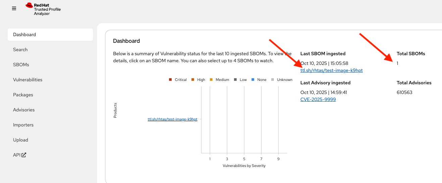442x183 pixels.
Task: Open the last ingested SBOM link
Action: pyautogui.click(x=331, y=70)
